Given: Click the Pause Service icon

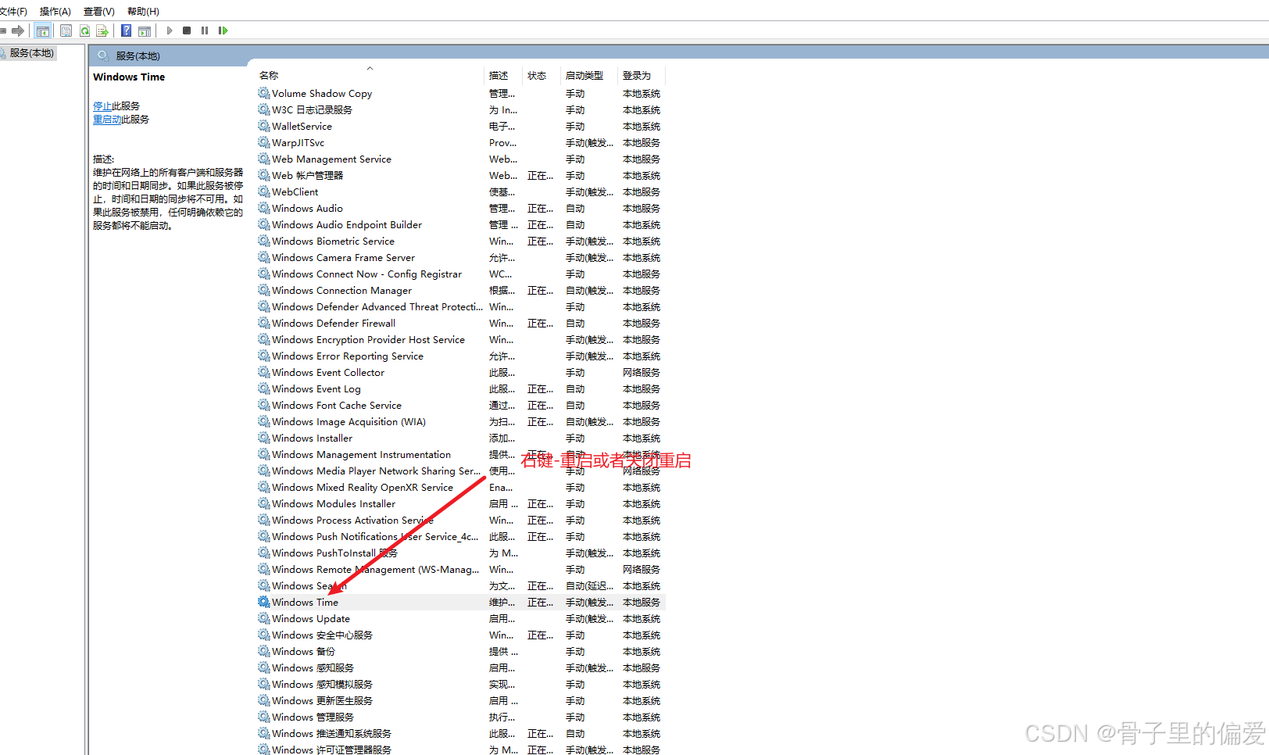Looking at the screenshot, I should [205, 30].
